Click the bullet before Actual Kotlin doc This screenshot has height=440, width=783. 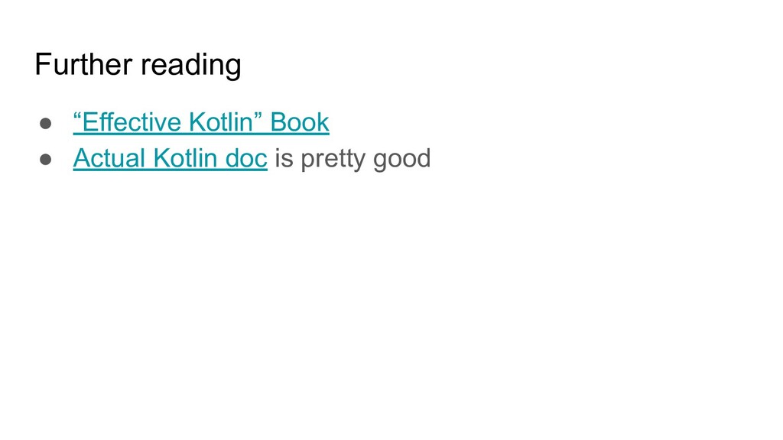(x=45, y=159)
